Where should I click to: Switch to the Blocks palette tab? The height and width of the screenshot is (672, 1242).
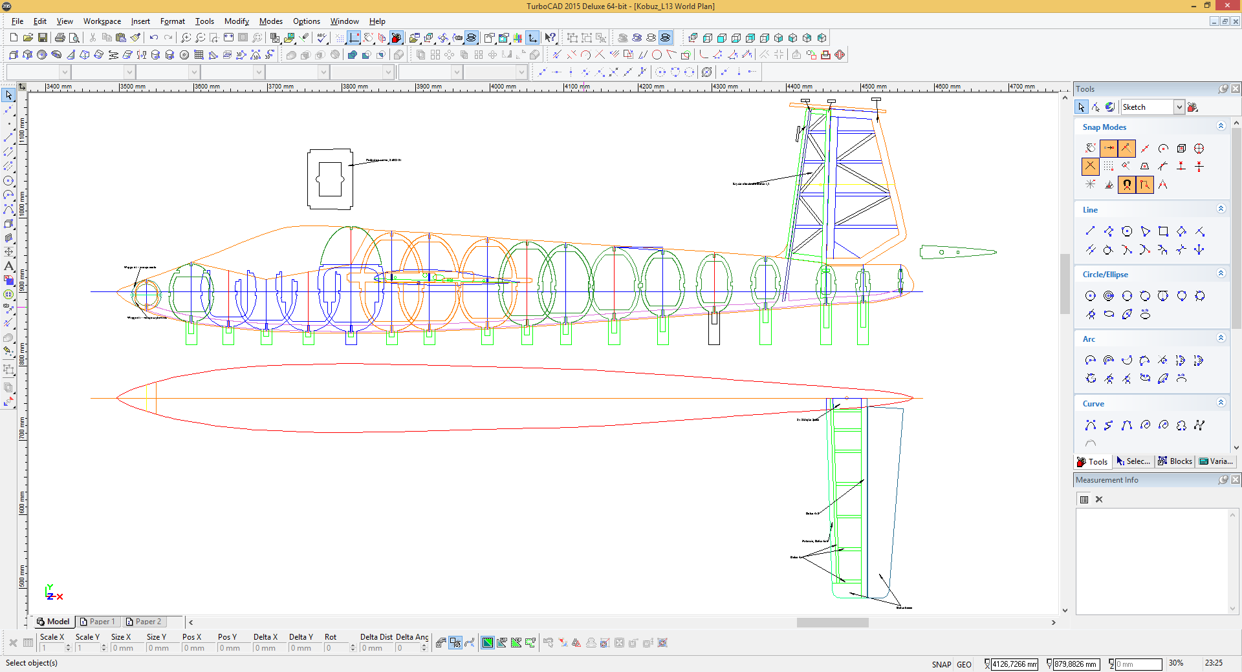point(1175,461)
